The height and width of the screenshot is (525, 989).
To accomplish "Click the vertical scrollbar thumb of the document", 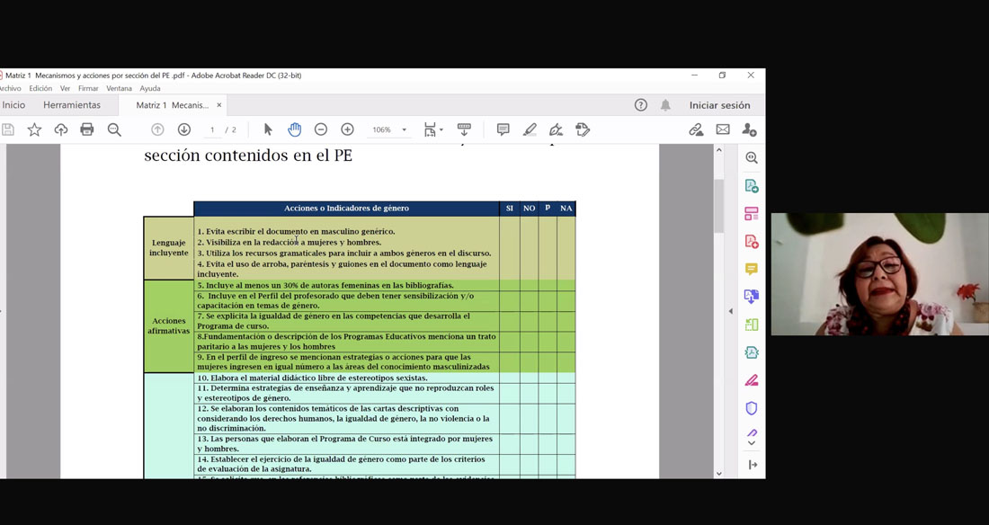I will point(719,207).
